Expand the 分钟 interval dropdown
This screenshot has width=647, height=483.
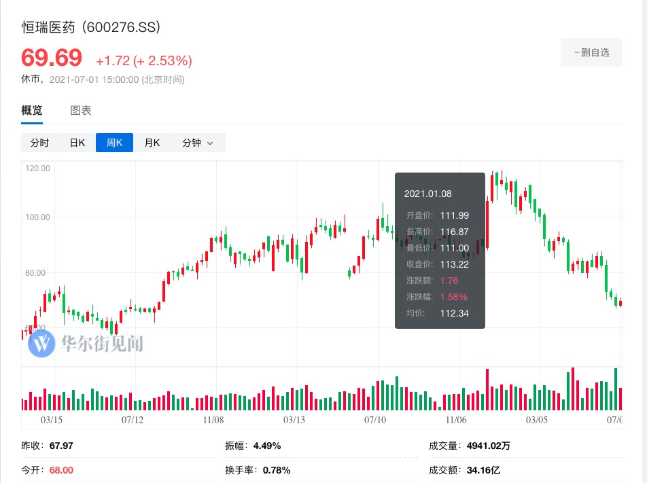pyautogui.click(x=197, y=143)
